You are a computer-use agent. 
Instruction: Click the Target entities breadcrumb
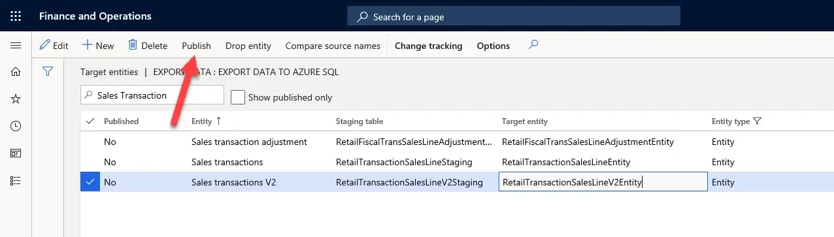click(109, 72)
